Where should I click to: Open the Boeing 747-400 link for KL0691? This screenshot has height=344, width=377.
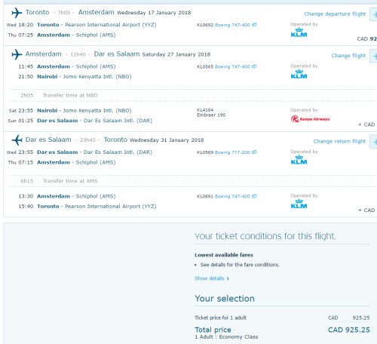(232, 196)
